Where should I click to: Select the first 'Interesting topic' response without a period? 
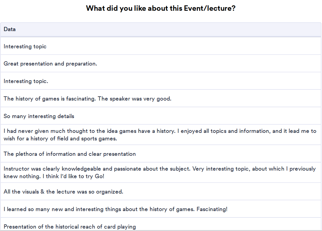(x=25, y=47)
